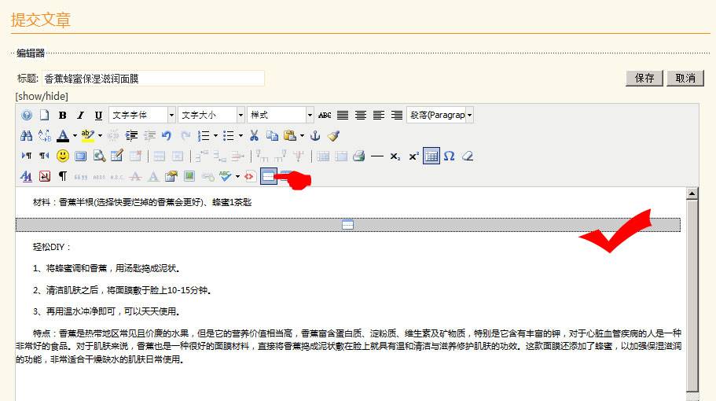716x401 pixels.
Task: Undo the last edit
Action: pos(167,136)
